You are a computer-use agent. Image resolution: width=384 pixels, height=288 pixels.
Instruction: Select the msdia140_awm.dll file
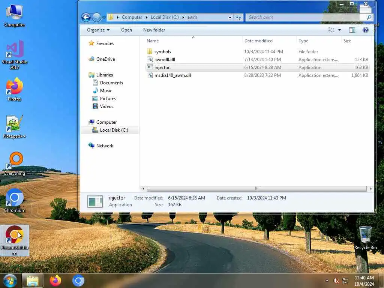point(257,75)
